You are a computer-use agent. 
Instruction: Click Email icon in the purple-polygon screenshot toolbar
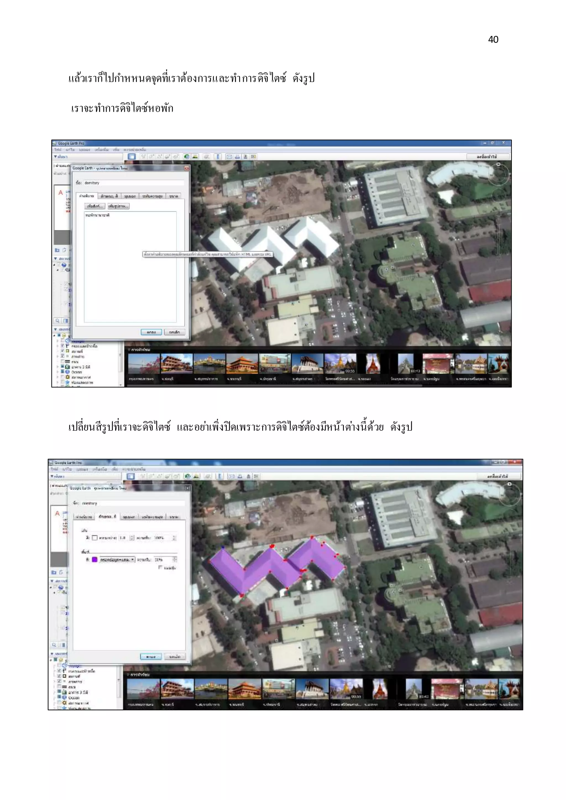point(231,476)
